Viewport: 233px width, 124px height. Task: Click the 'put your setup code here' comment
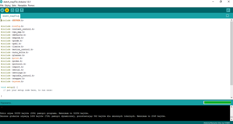(28, 90)
